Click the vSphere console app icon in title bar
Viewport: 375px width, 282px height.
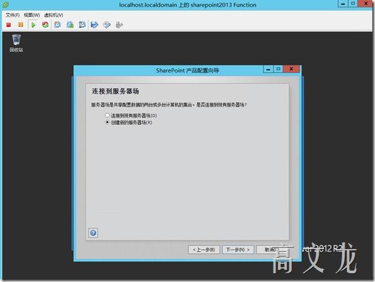[x=5, y=4]
